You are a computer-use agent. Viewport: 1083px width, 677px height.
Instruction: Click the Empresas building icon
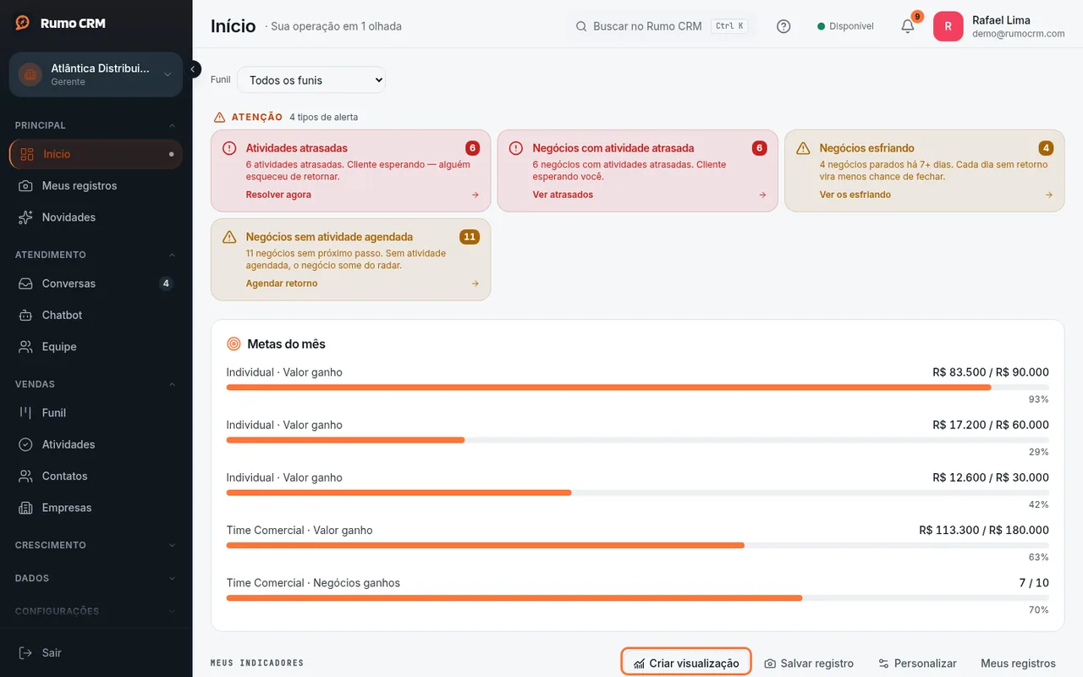[x=26, y=508]
